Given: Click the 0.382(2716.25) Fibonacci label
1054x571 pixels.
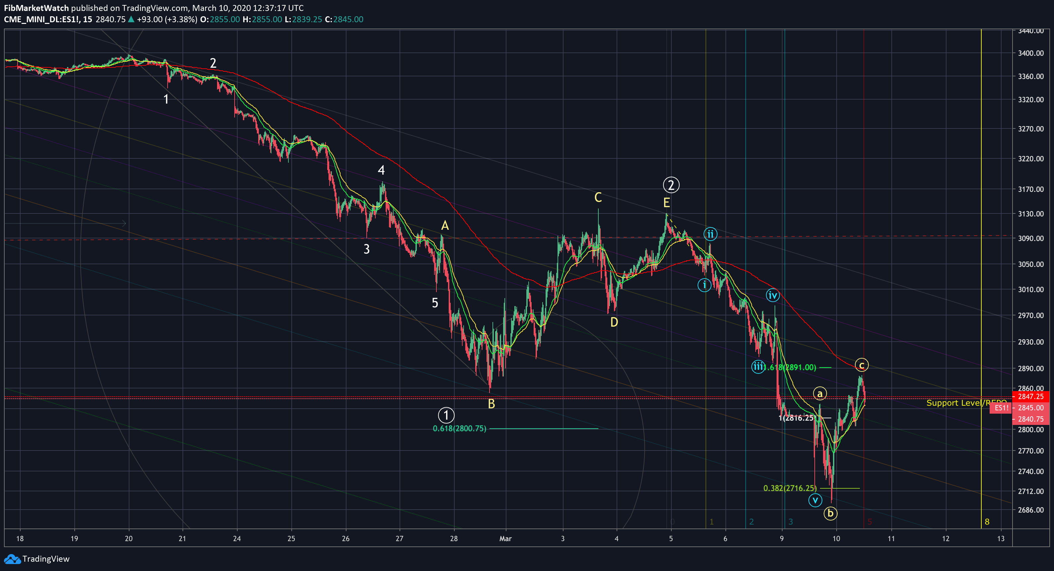Looking at the screenshot, I should [x=790, y=488].
